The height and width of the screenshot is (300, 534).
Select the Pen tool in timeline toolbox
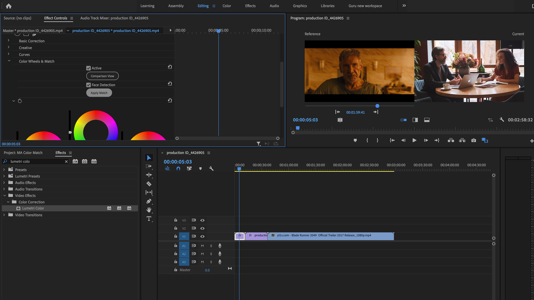click(x=149, y=201)
